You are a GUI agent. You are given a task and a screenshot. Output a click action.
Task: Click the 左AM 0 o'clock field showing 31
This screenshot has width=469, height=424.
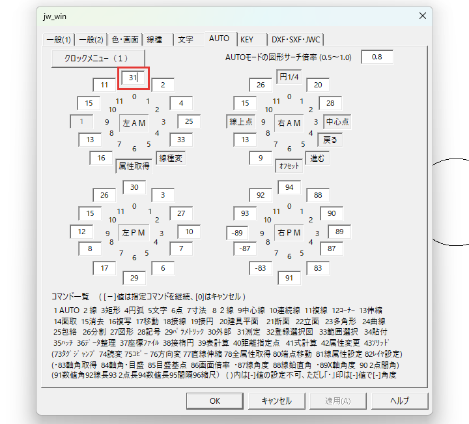[134, 78]
